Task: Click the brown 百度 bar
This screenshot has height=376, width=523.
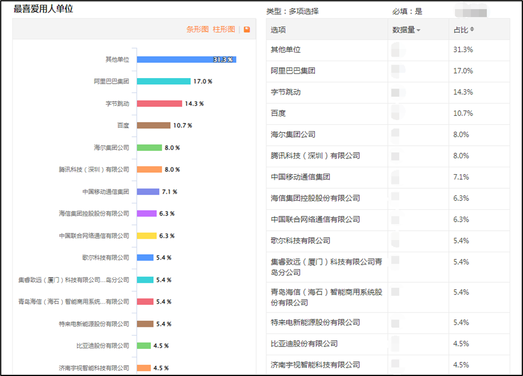Action: pos(153,126)
